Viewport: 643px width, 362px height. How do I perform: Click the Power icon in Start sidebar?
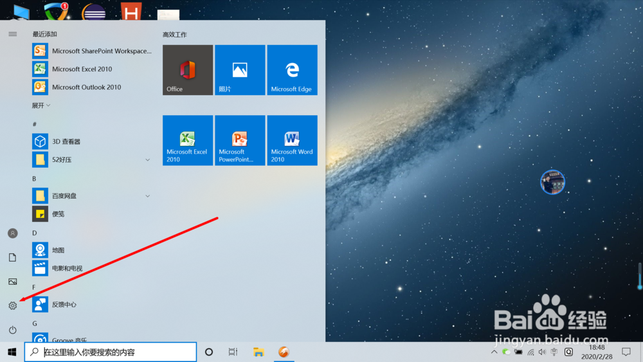13,330
